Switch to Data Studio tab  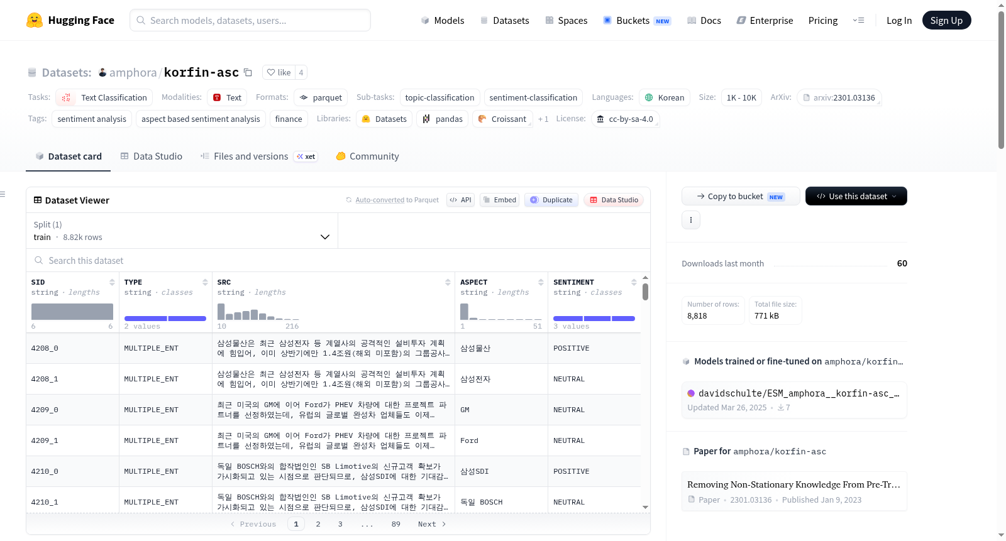coord(152,156)
